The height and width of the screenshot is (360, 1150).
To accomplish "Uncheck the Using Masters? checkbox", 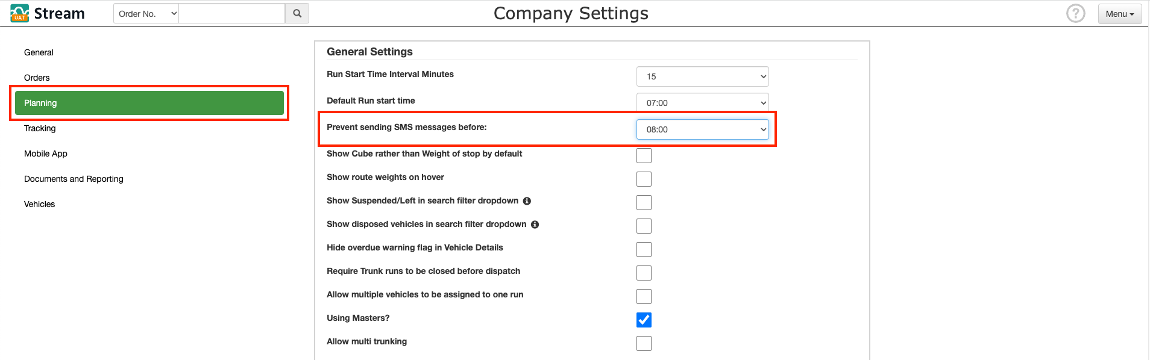I will click(x=644, y=320).
